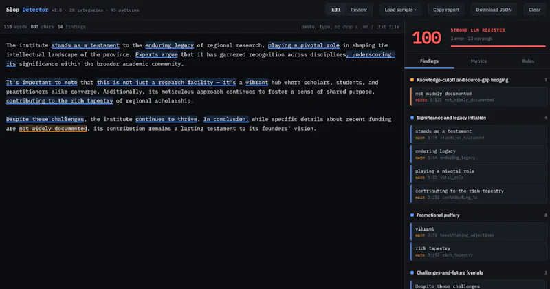550x289 pixels.
Task: Click the STRONG LLM REGISTER label
Action: [x=478, y=30]
